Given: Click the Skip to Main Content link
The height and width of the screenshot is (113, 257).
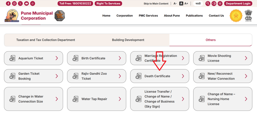Looking at the screenshot, I should (x=156, y=4).
